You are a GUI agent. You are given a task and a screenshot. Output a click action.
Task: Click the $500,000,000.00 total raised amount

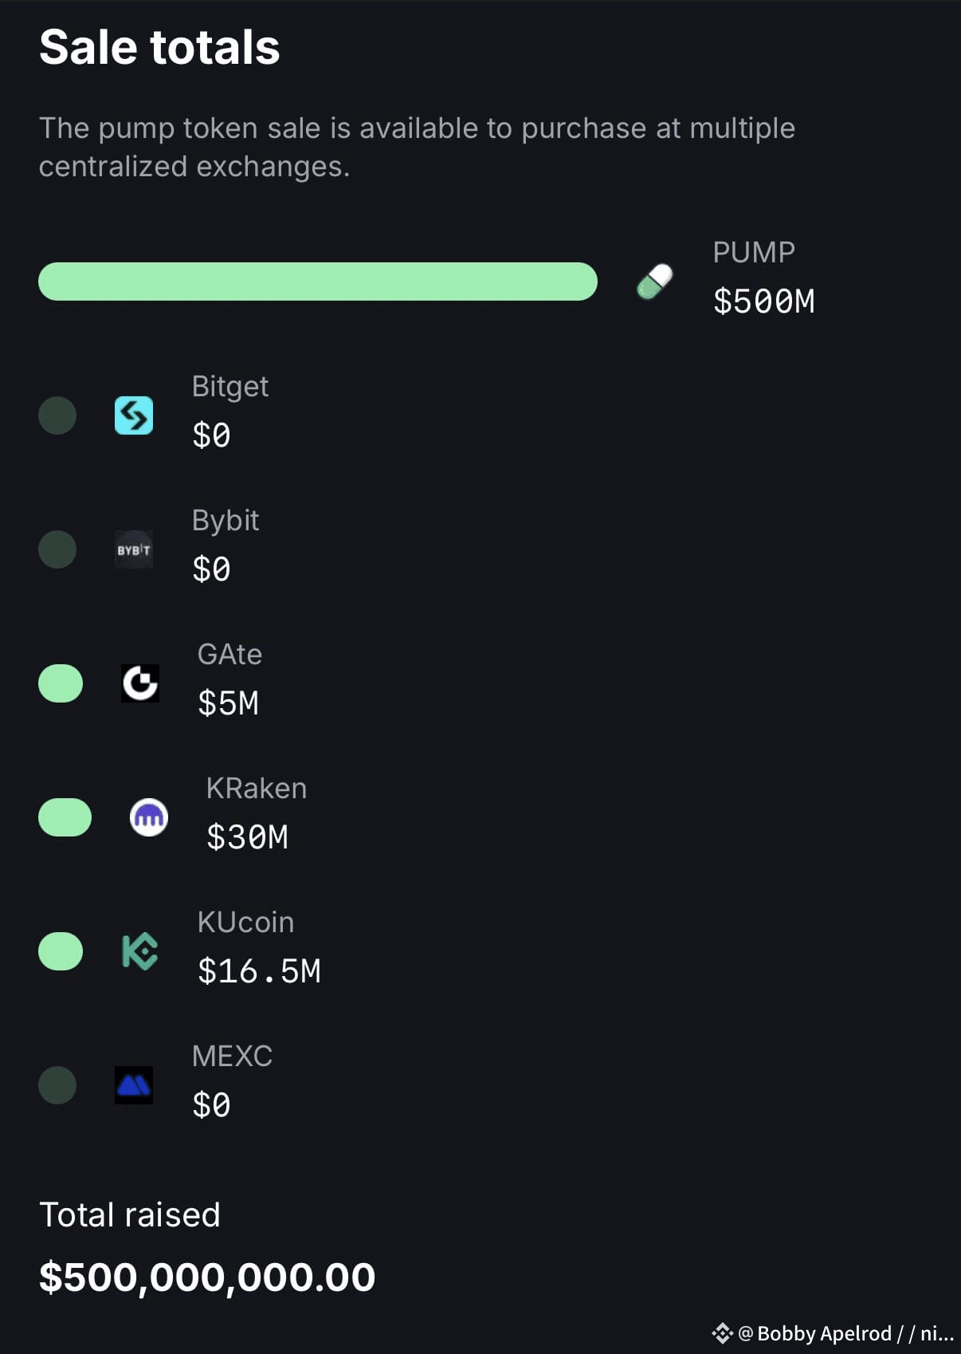click(207, 1277)
